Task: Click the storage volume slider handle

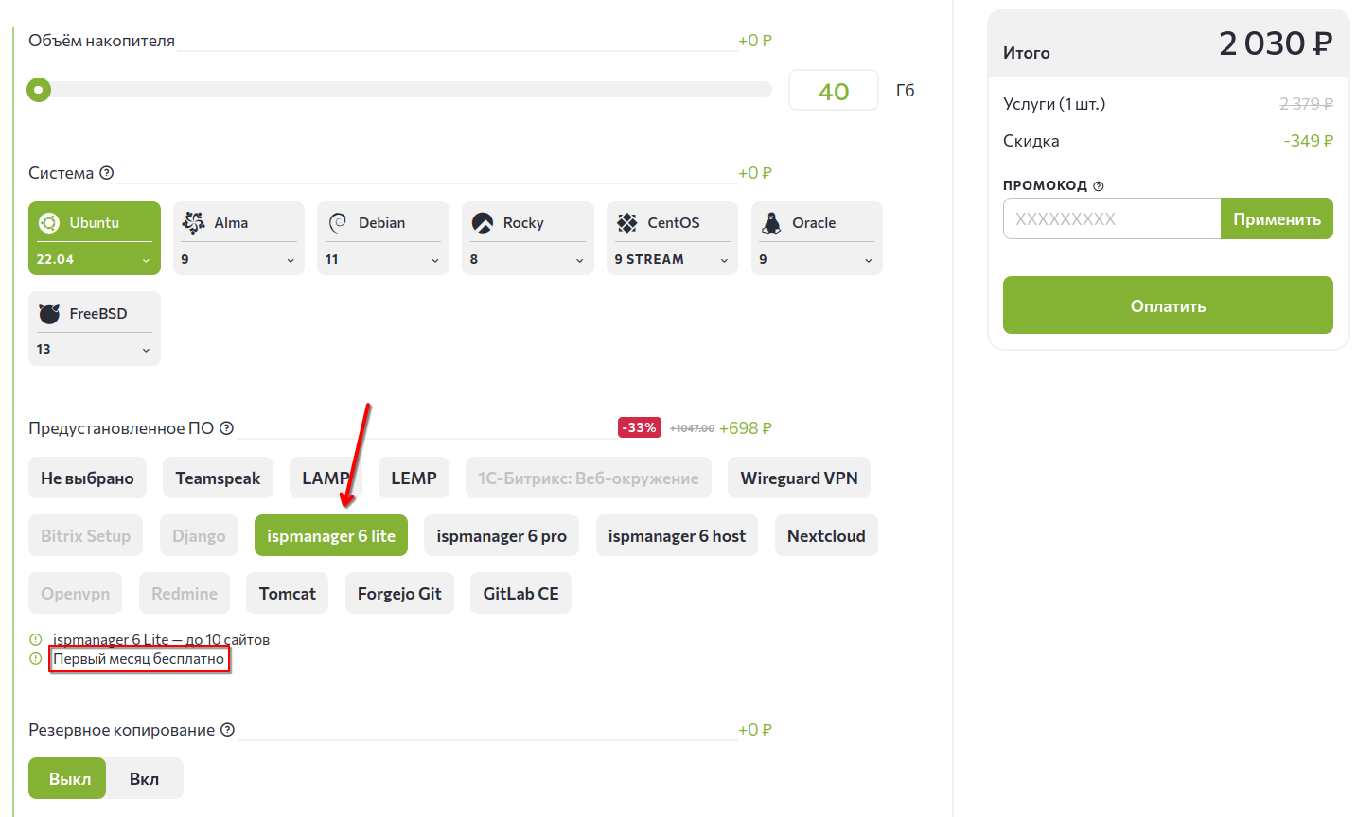Action: [x=39, y=90]
